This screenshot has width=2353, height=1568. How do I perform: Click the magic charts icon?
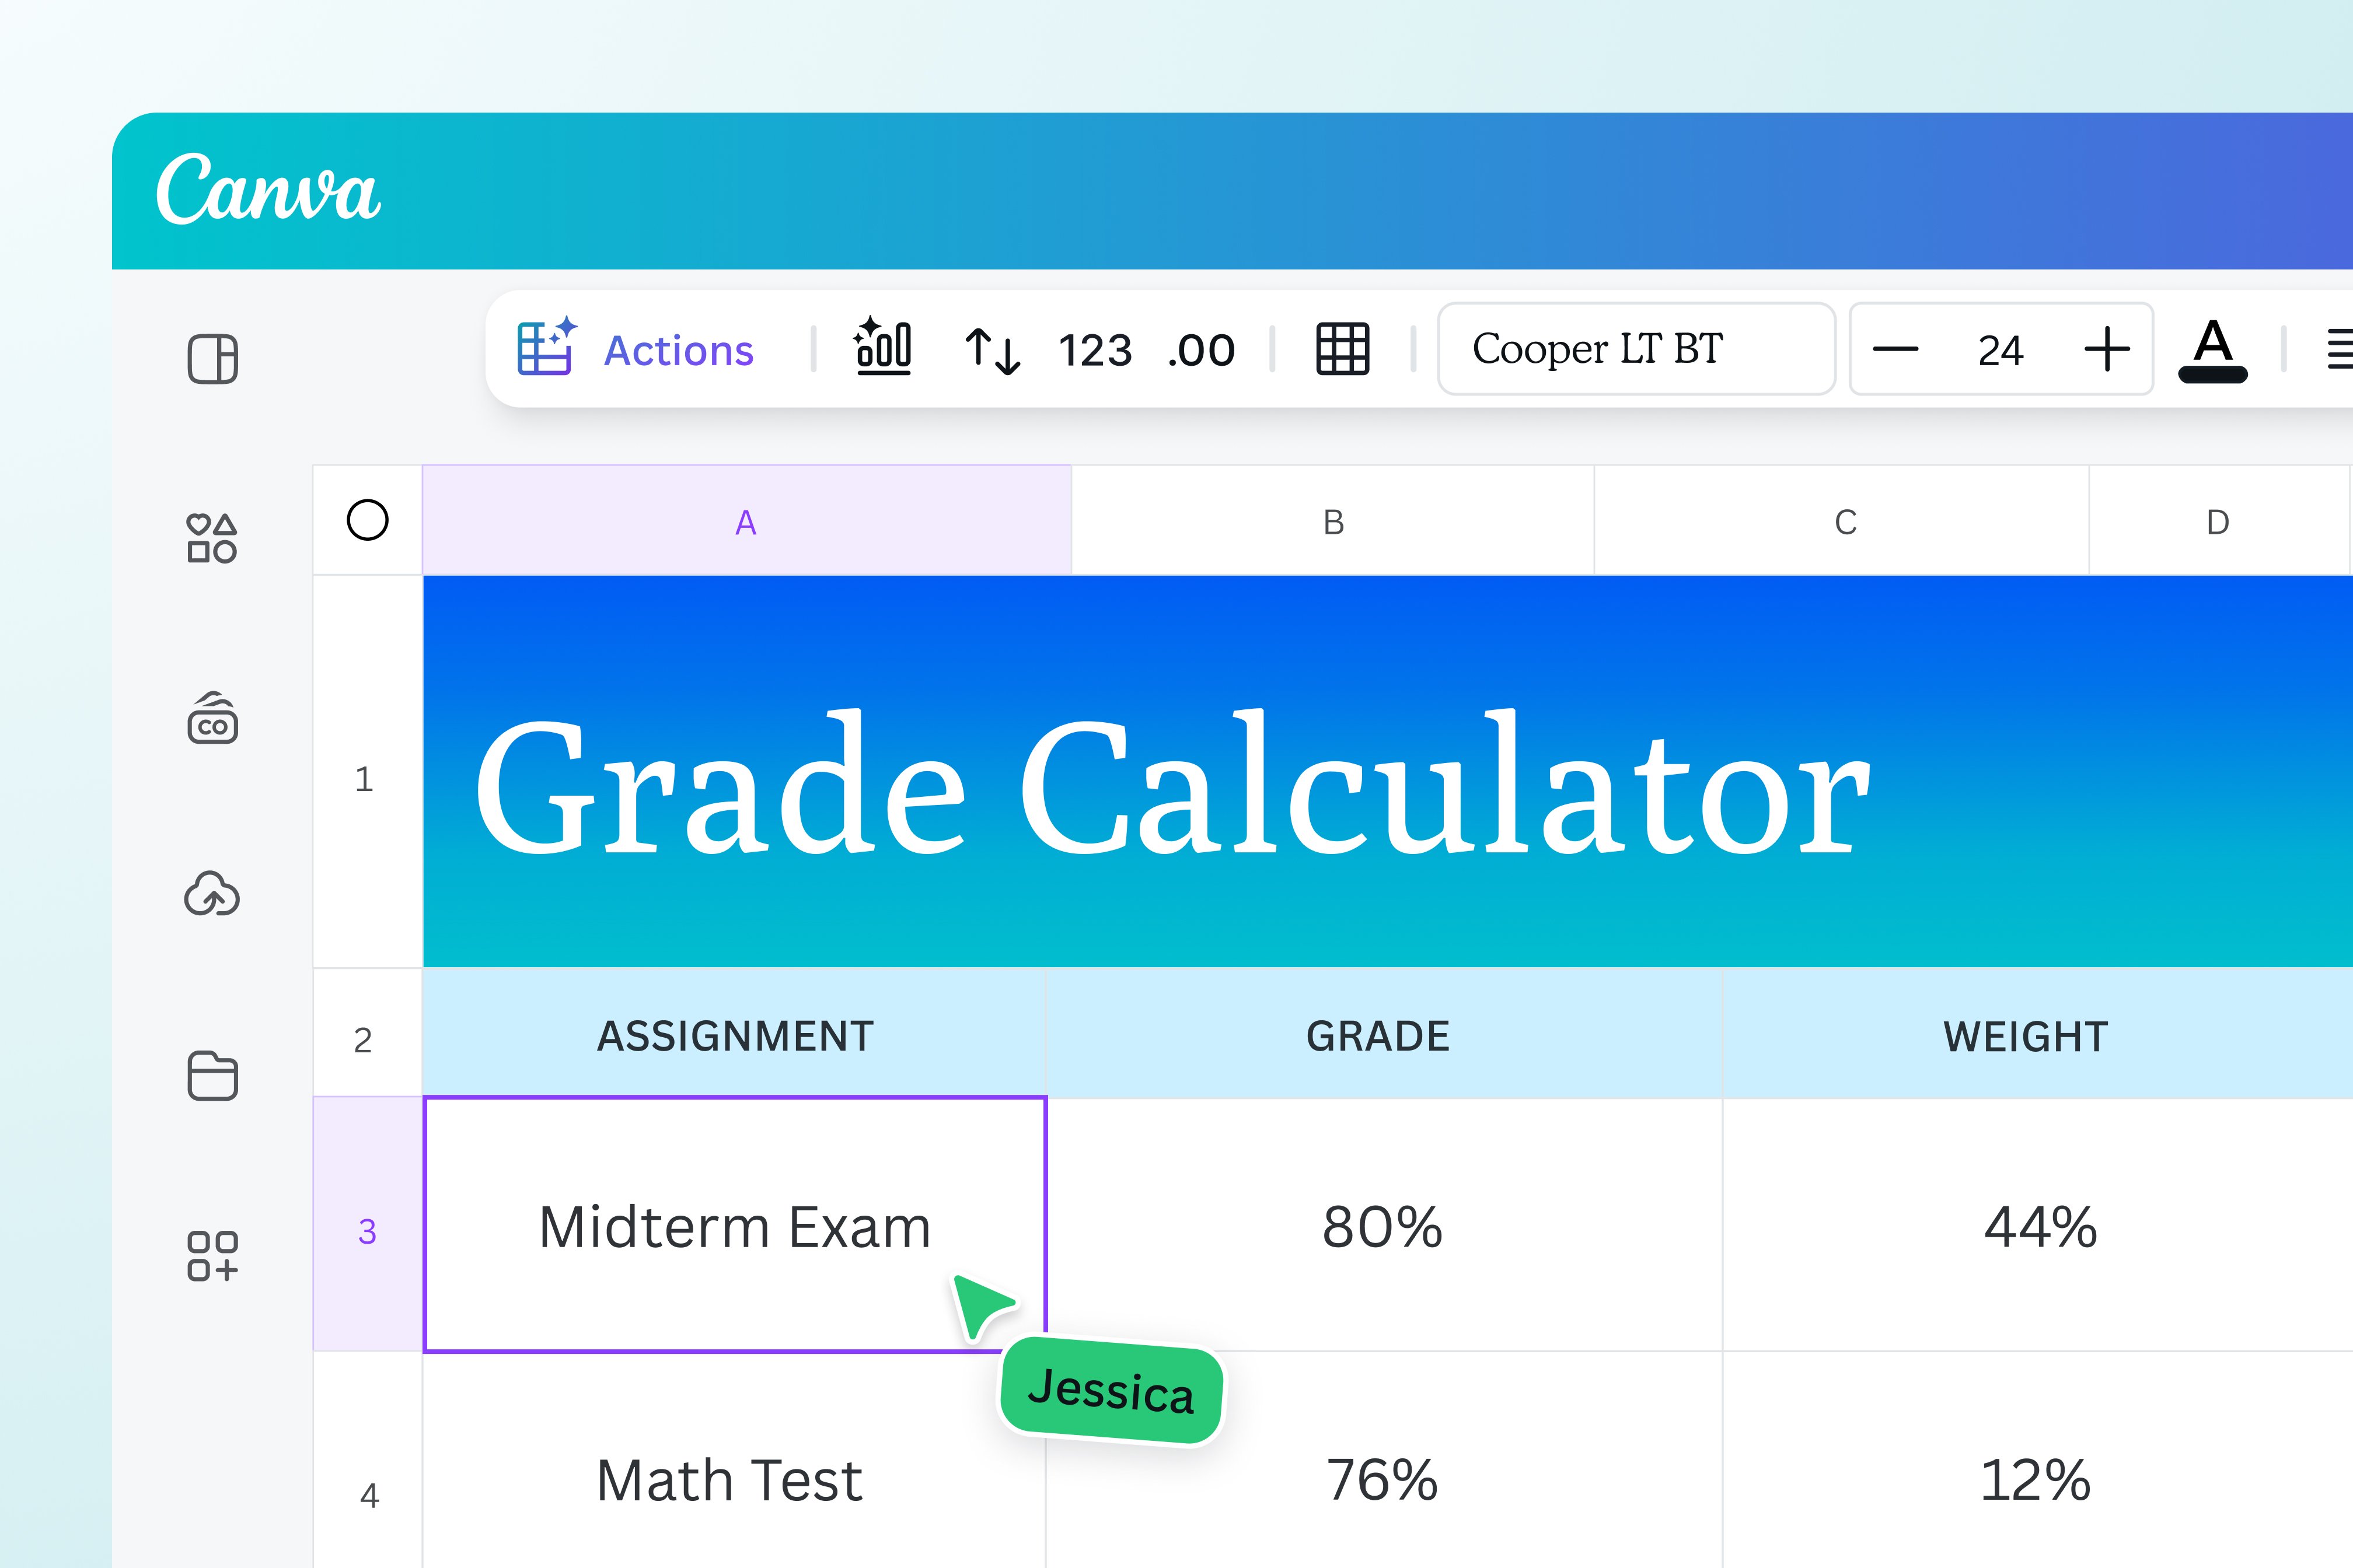click(882, 348)
